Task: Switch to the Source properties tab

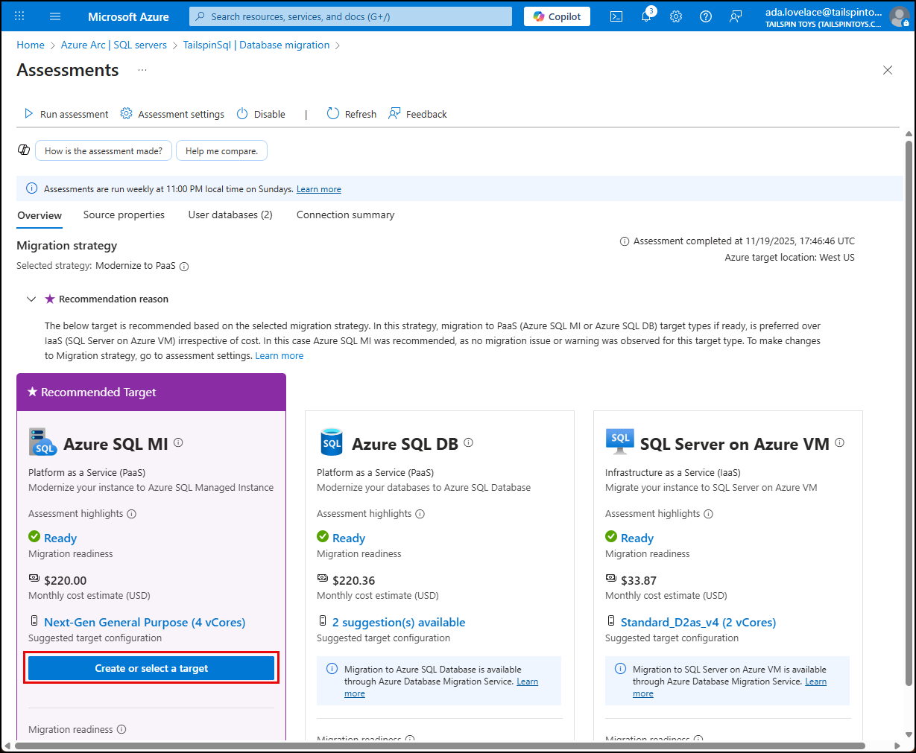Action: [x=124, y=215]
